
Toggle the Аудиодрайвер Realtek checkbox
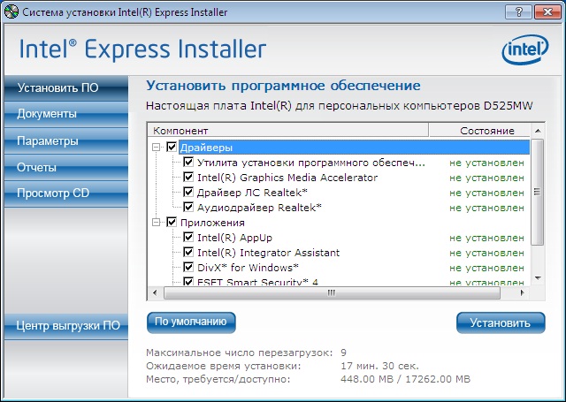coord(188,208)
